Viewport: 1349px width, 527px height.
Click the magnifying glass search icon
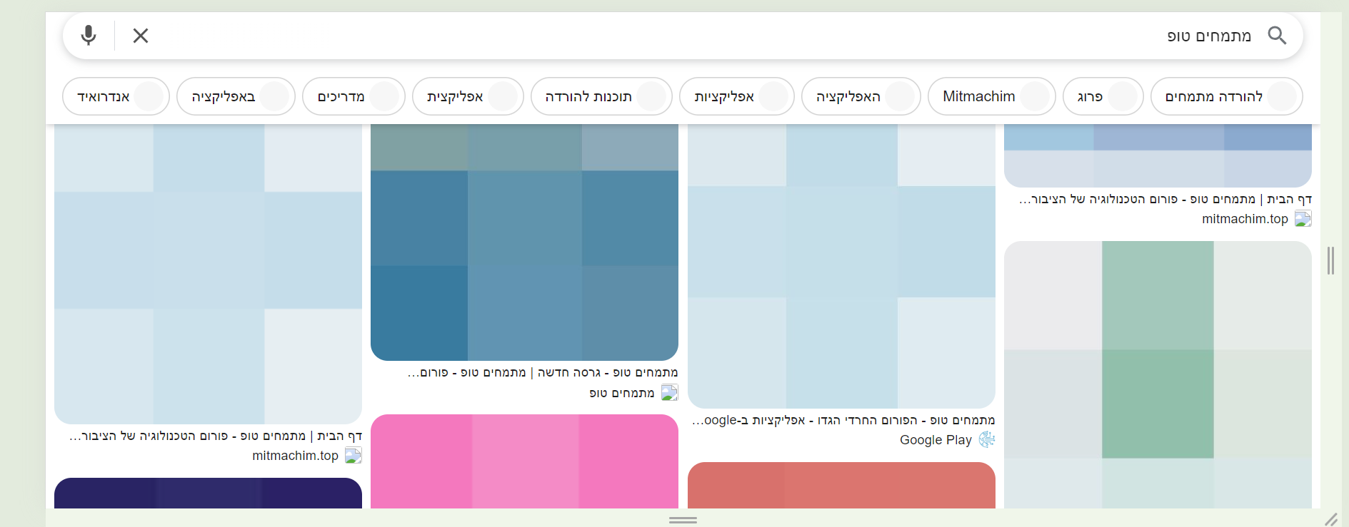tap(1277, 35)
